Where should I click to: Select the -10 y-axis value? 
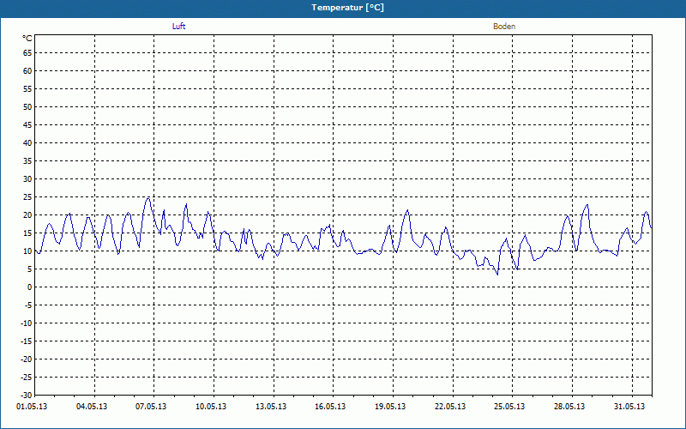27,323
